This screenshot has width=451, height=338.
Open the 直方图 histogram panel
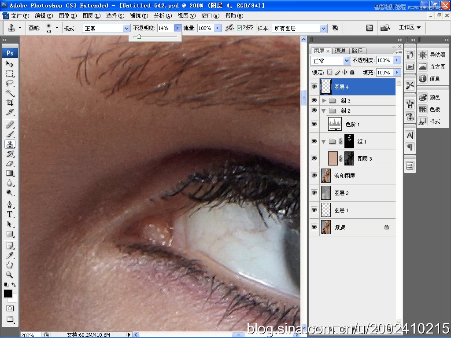[432, 67]
